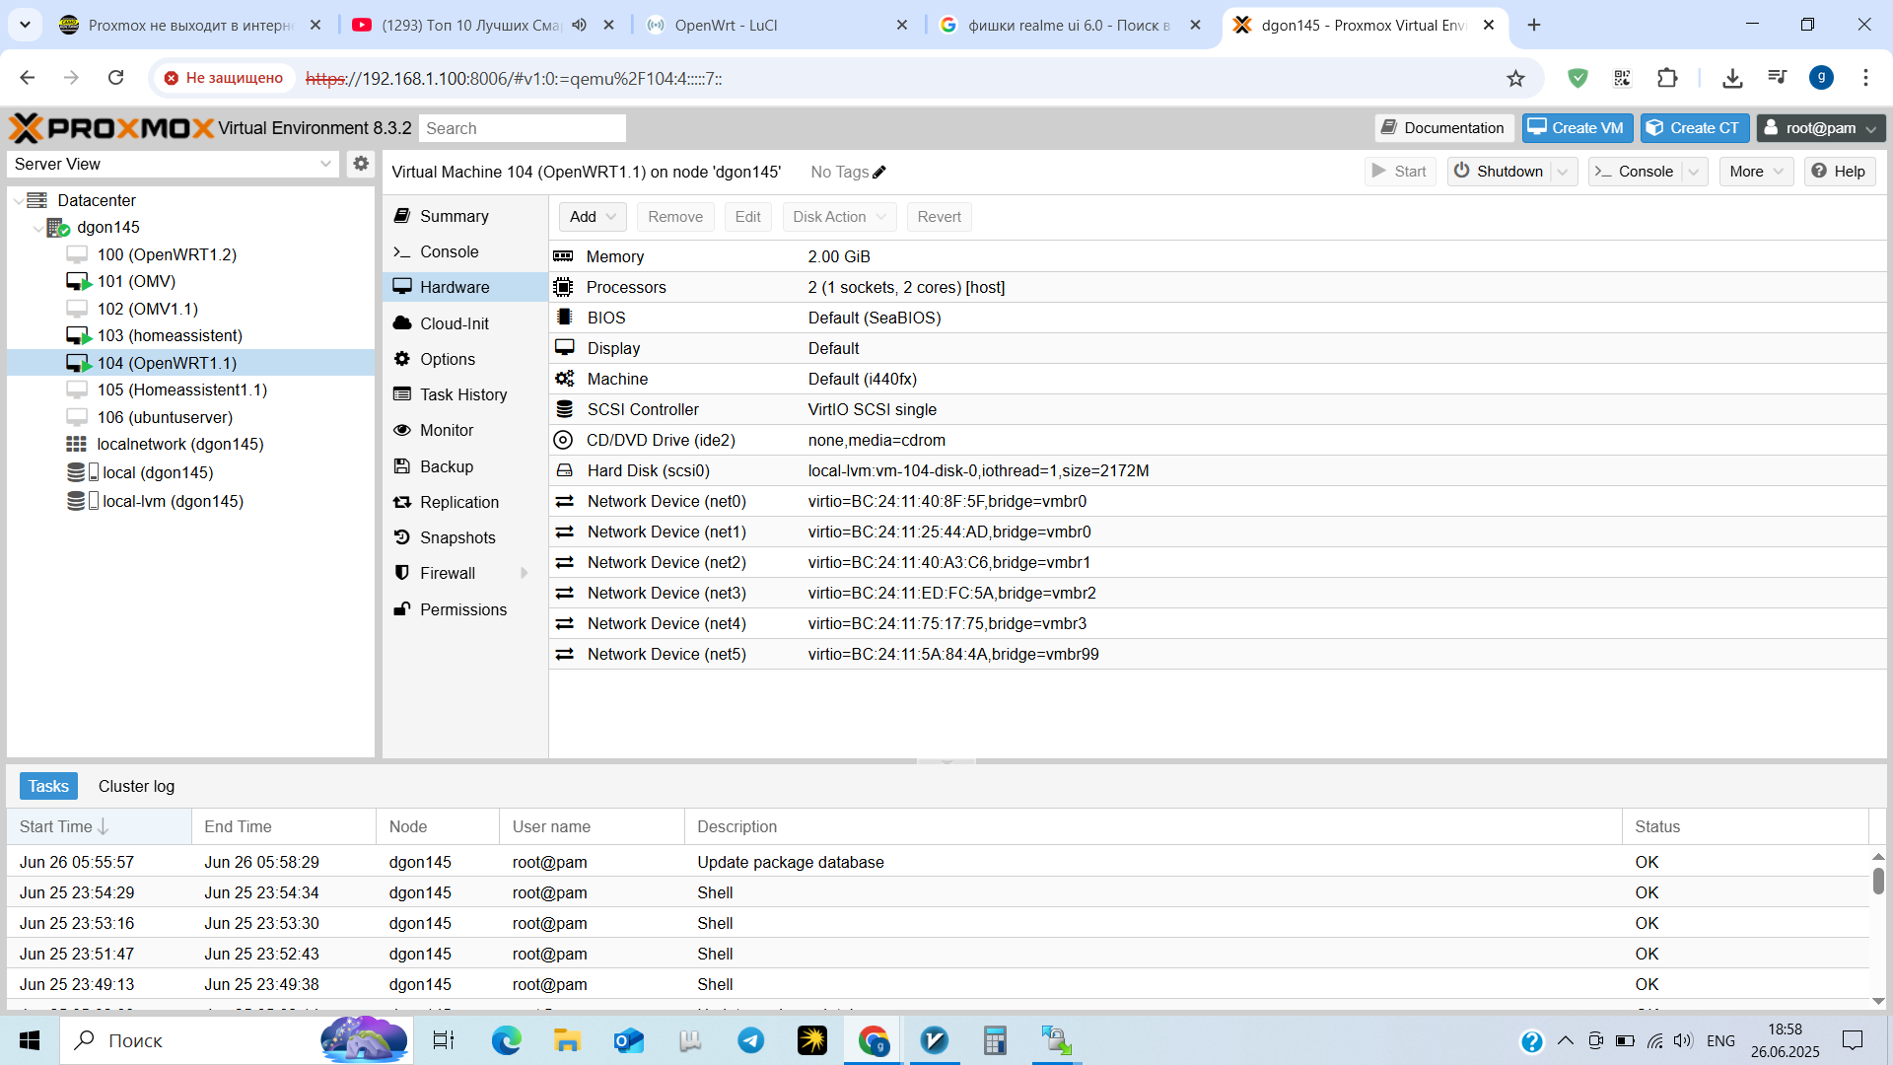Open the browser media control icon
Viewport: 1893px width, 1065px height.
pyautogui.click(x=1777, y=78)
